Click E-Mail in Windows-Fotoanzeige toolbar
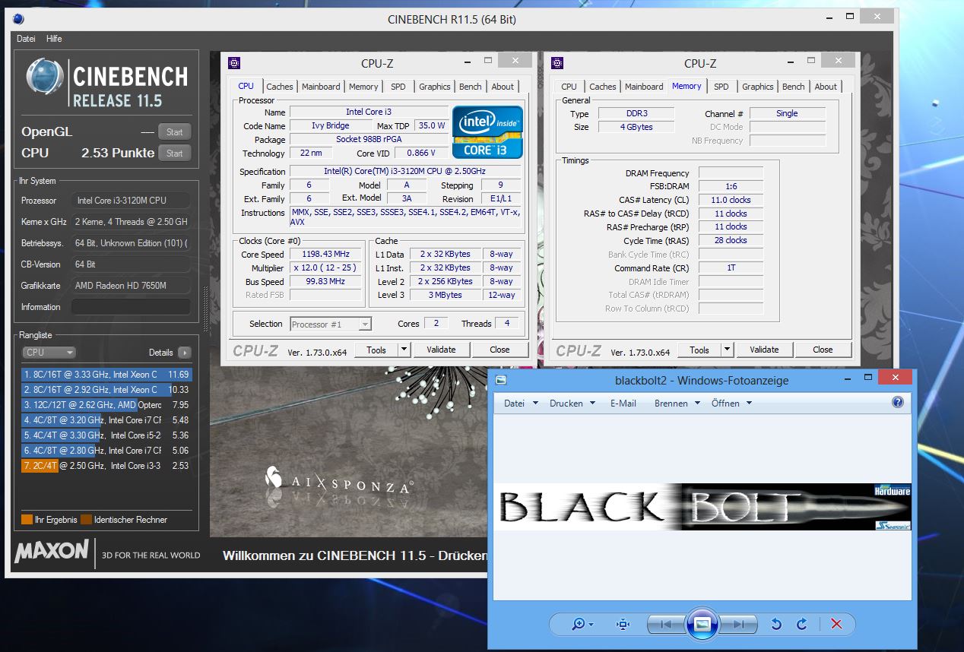Image resolution: width=964 pixels, height=652 pixels. click(623, 403)
